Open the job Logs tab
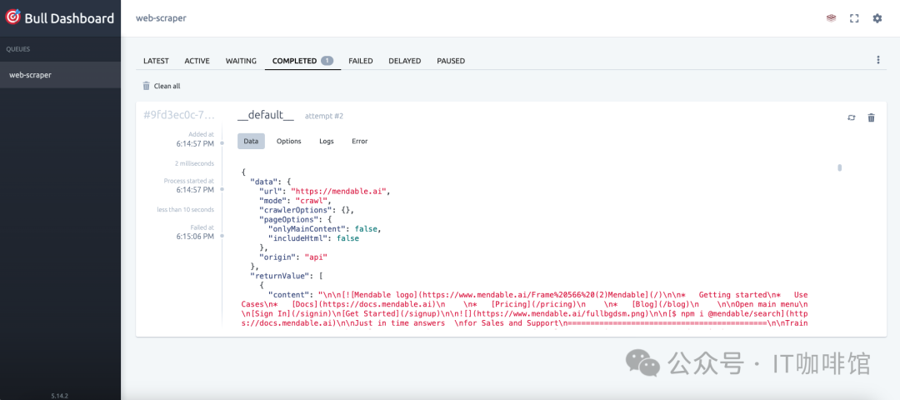This screenshot has height=400, width=900. 327,141
